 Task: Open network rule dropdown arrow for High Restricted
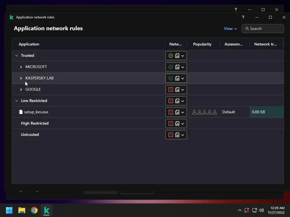coord(183,124)
